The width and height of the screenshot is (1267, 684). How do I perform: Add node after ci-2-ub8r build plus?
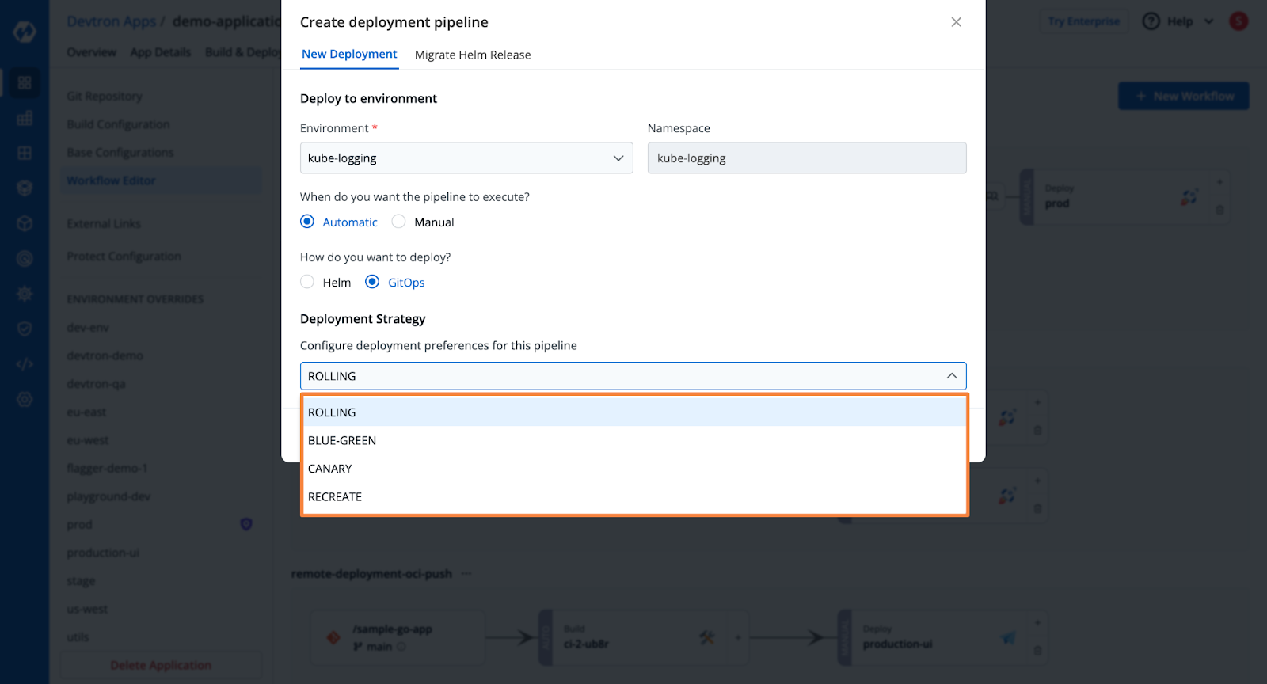tap(738, 637)
